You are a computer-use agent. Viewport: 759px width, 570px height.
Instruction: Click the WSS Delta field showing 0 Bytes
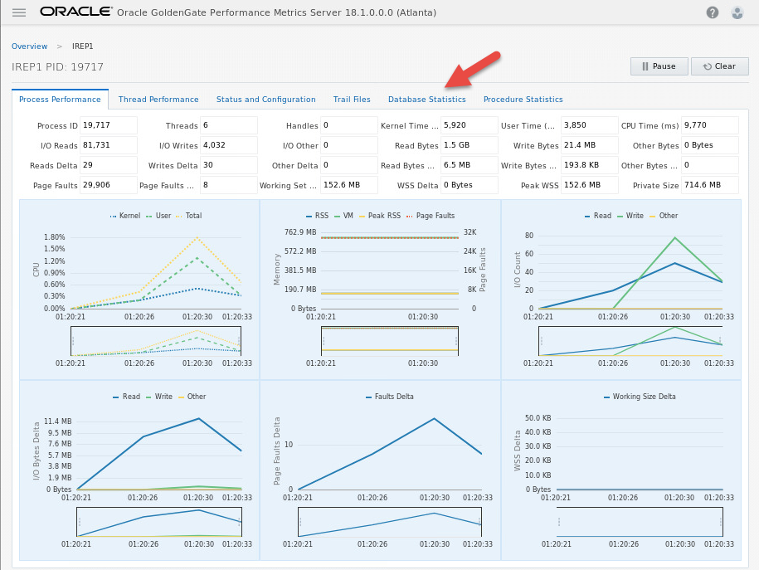469,184
